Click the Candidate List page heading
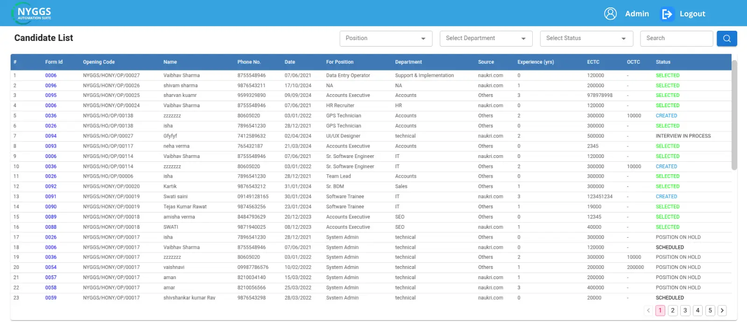 point(44,38)
